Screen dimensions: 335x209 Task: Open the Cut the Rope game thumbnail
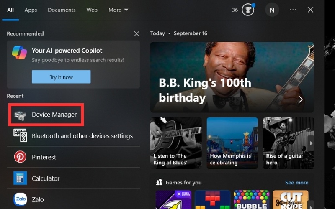click(x=290, y=200)
